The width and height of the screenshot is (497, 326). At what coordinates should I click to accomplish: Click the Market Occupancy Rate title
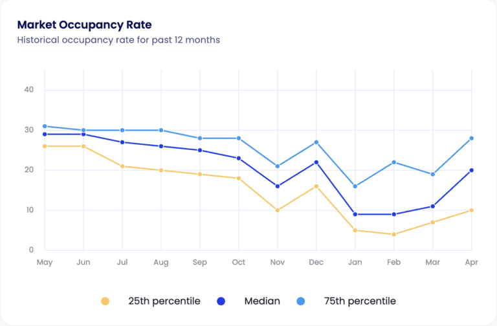[x=84, y=25]
